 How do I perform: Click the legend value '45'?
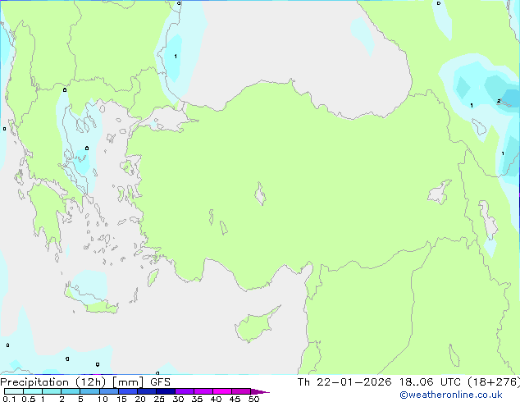[235, 399]
